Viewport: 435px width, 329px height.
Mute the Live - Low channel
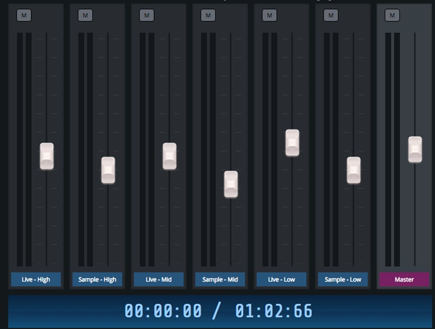click(x=269, y=15)
